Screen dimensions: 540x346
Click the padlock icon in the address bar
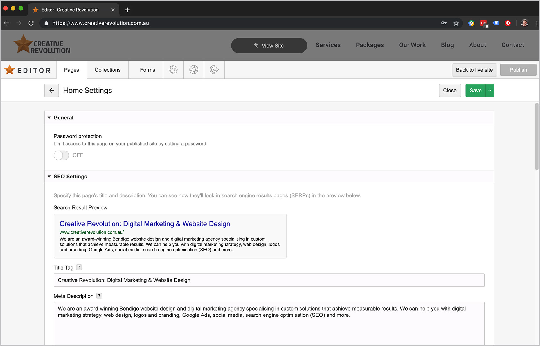46,23
